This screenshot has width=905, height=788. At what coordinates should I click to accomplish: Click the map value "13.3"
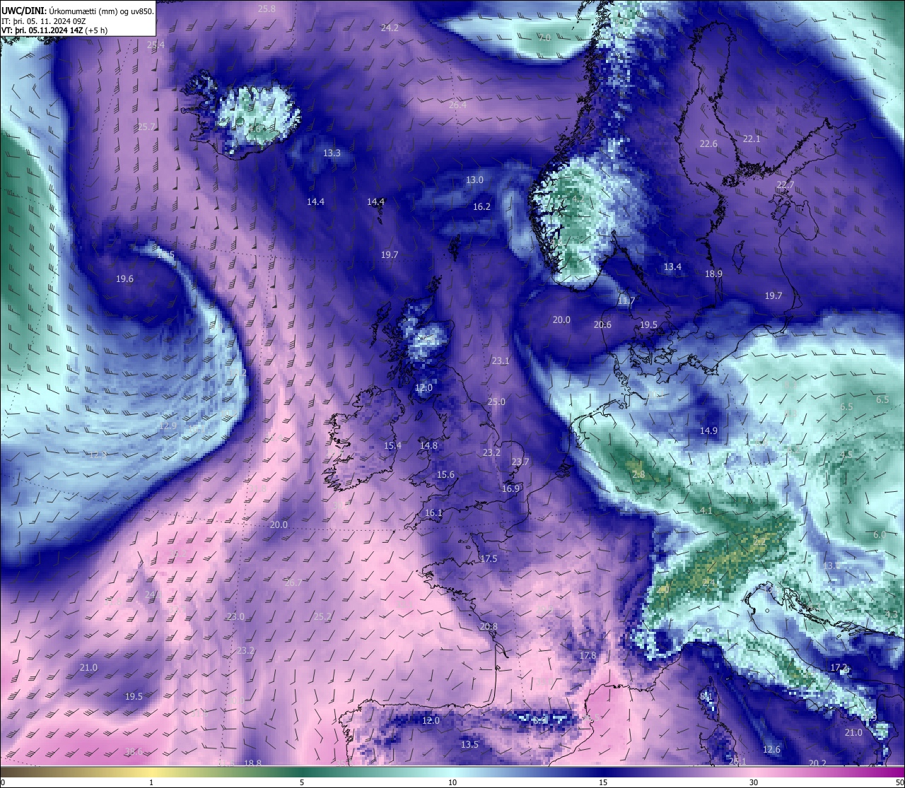click(332, 153)
